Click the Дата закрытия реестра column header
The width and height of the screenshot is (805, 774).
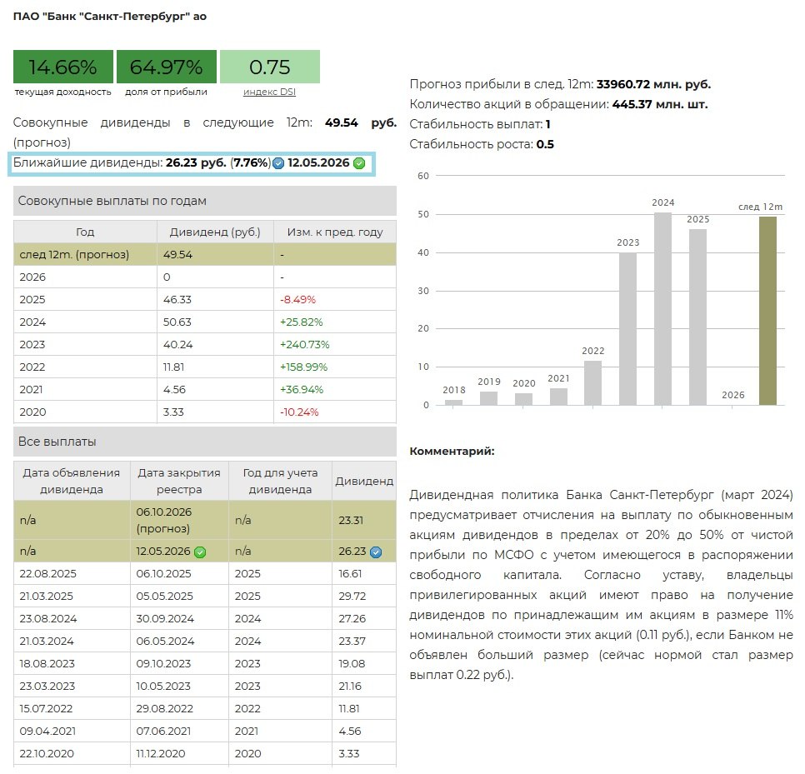click(x=179, y=481)
